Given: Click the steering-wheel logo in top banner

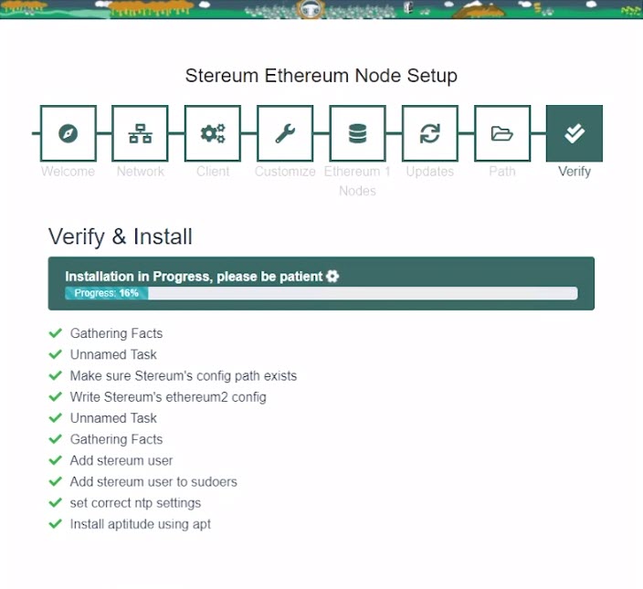Looking at the screenshot, I should (x=311, y=9).
